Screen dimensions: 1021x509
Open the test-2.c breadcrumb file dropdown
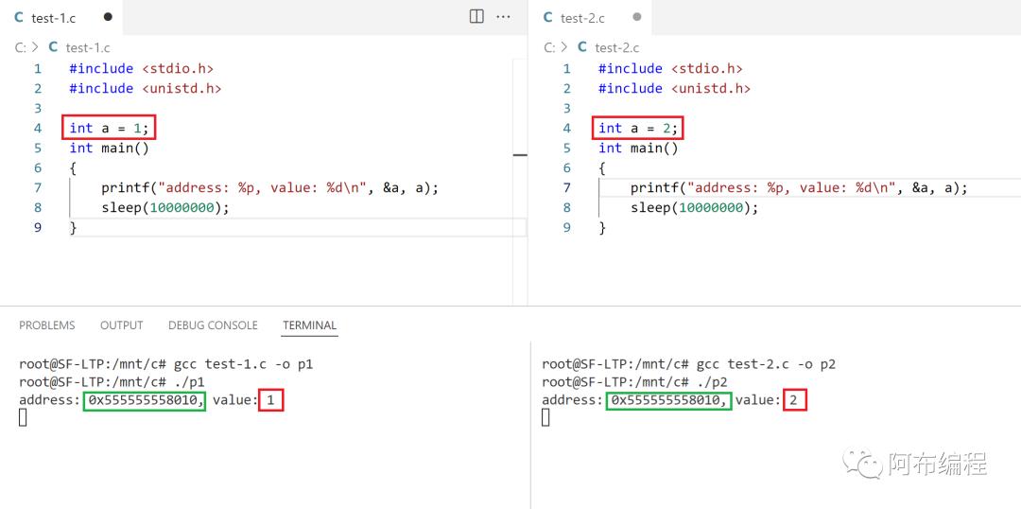pos(616,46)
